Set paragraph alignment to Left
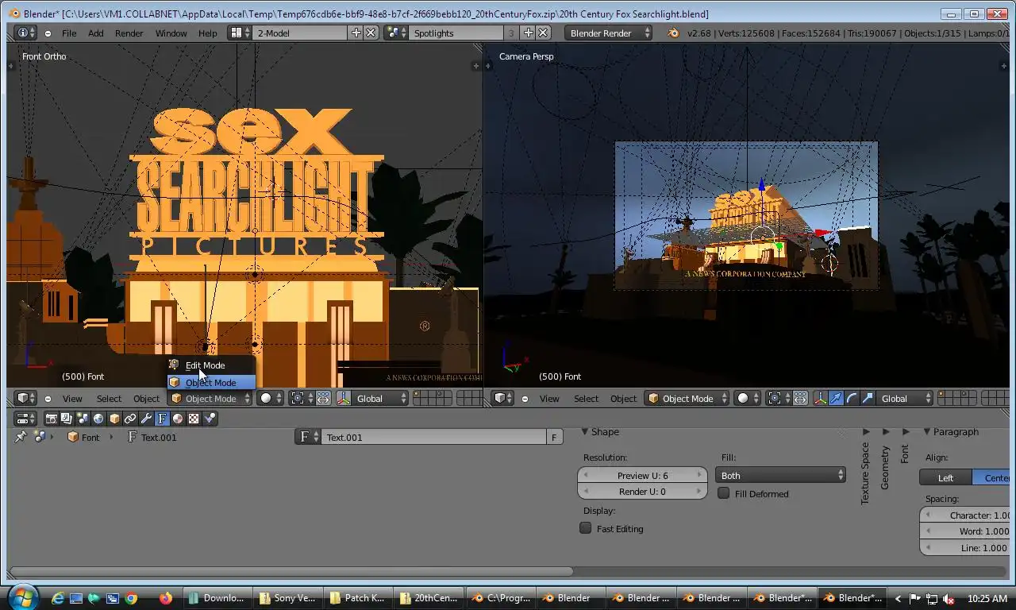 945,477
